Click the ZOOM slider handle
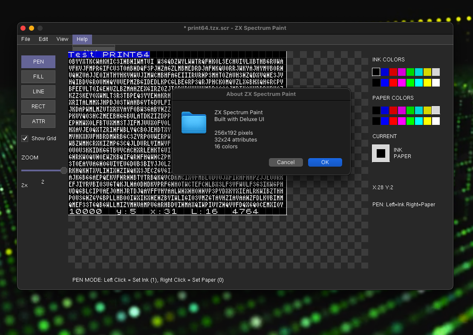The image size is (473, 335). tap(63, 170)
